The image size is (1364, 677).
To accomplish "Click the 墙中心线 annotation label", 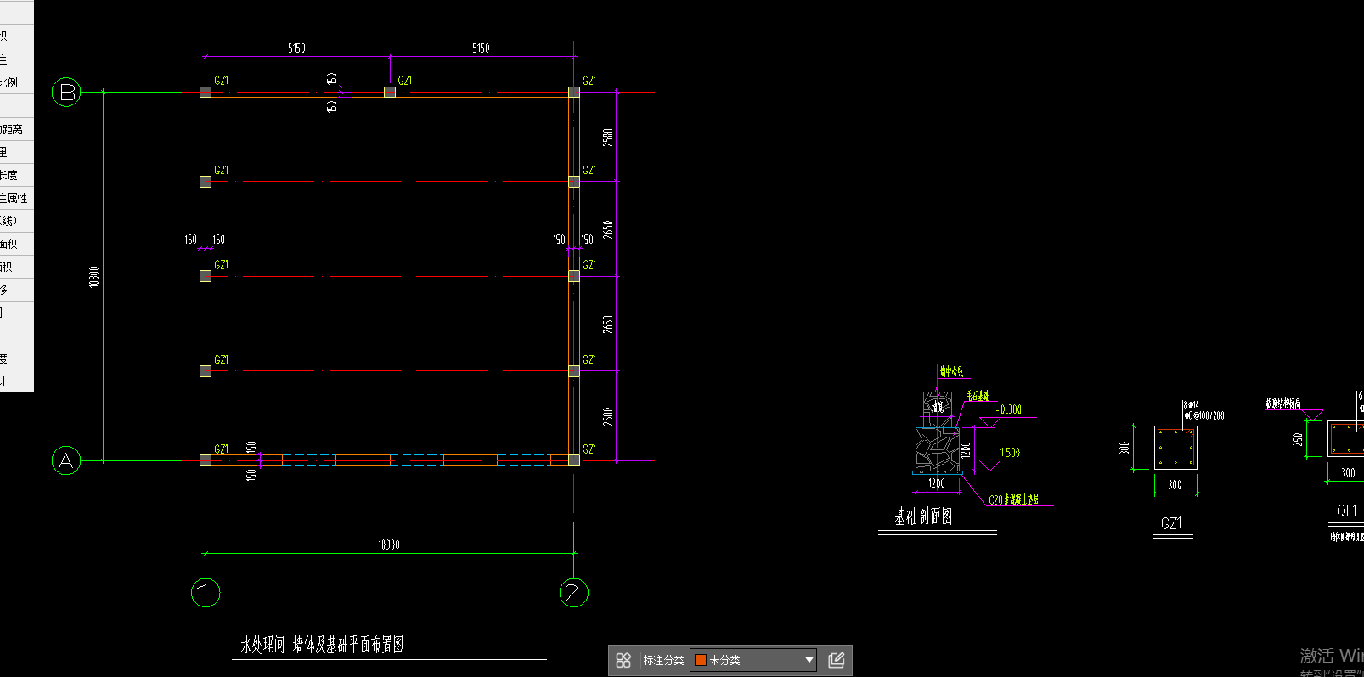I will (951, 371).
